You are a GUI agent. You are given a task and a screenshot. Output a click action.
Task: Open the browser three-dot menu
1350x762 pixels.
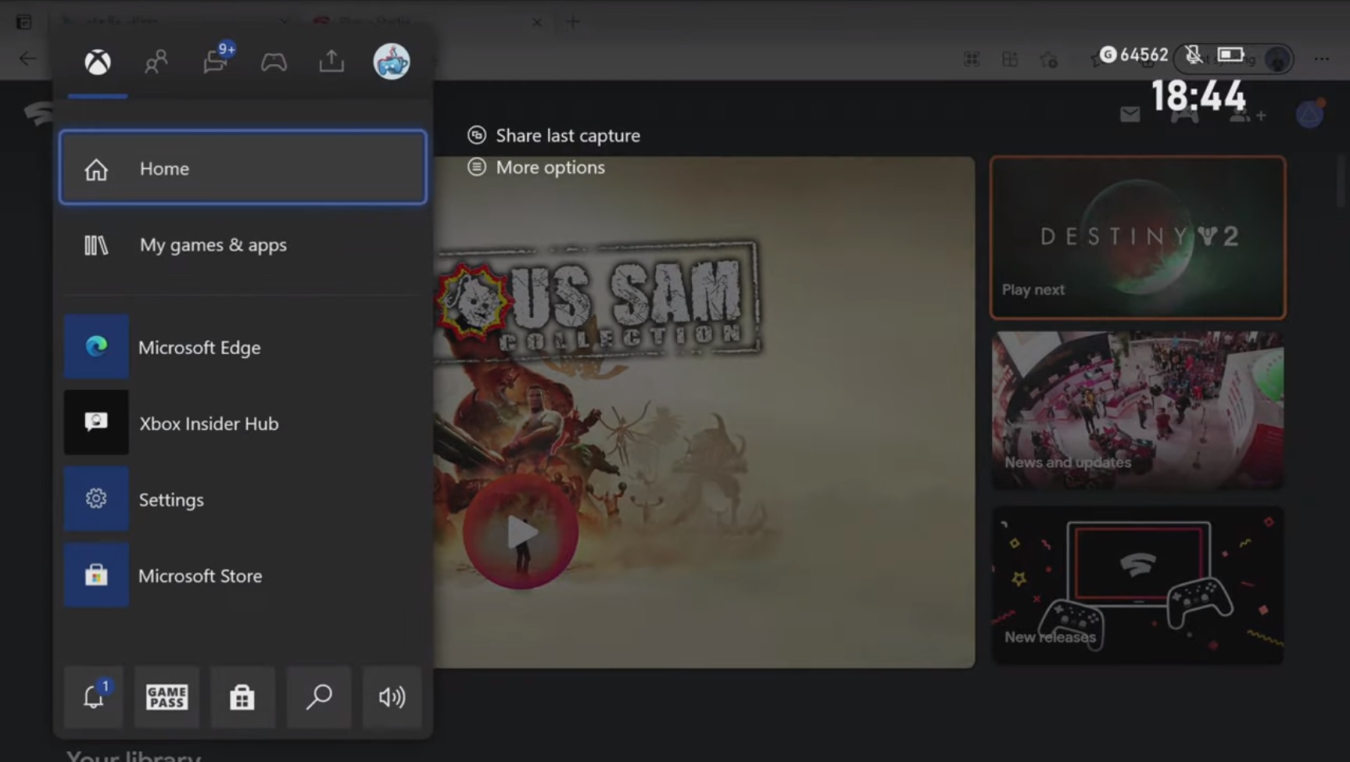[x=1322, y=59]
